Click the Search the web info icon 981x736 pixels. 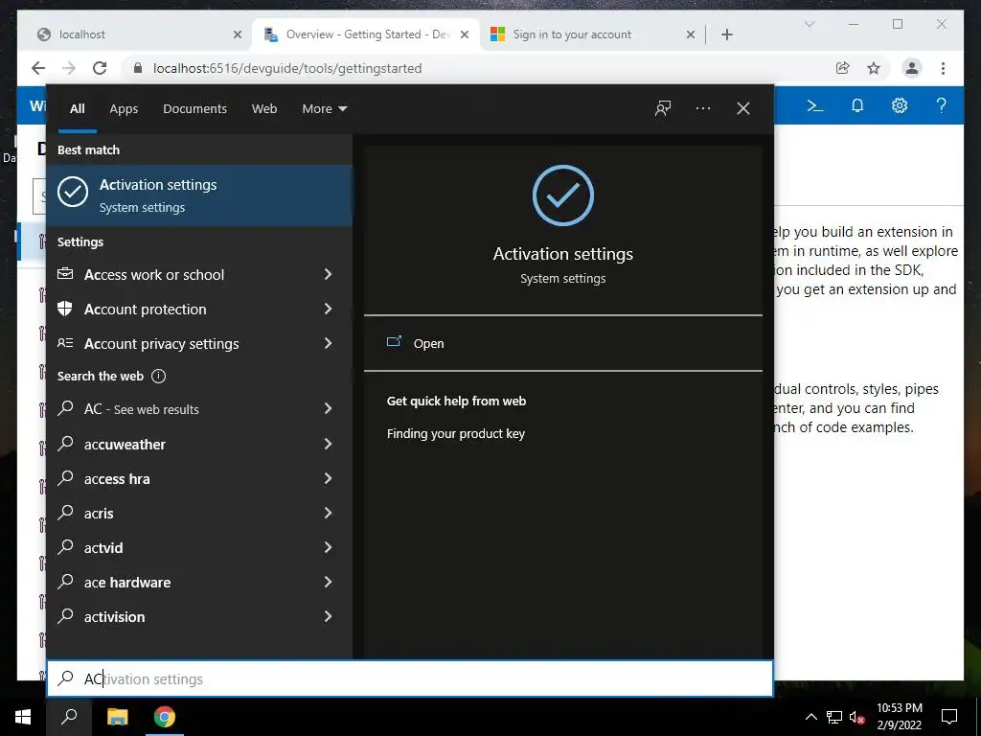[159, 376]
